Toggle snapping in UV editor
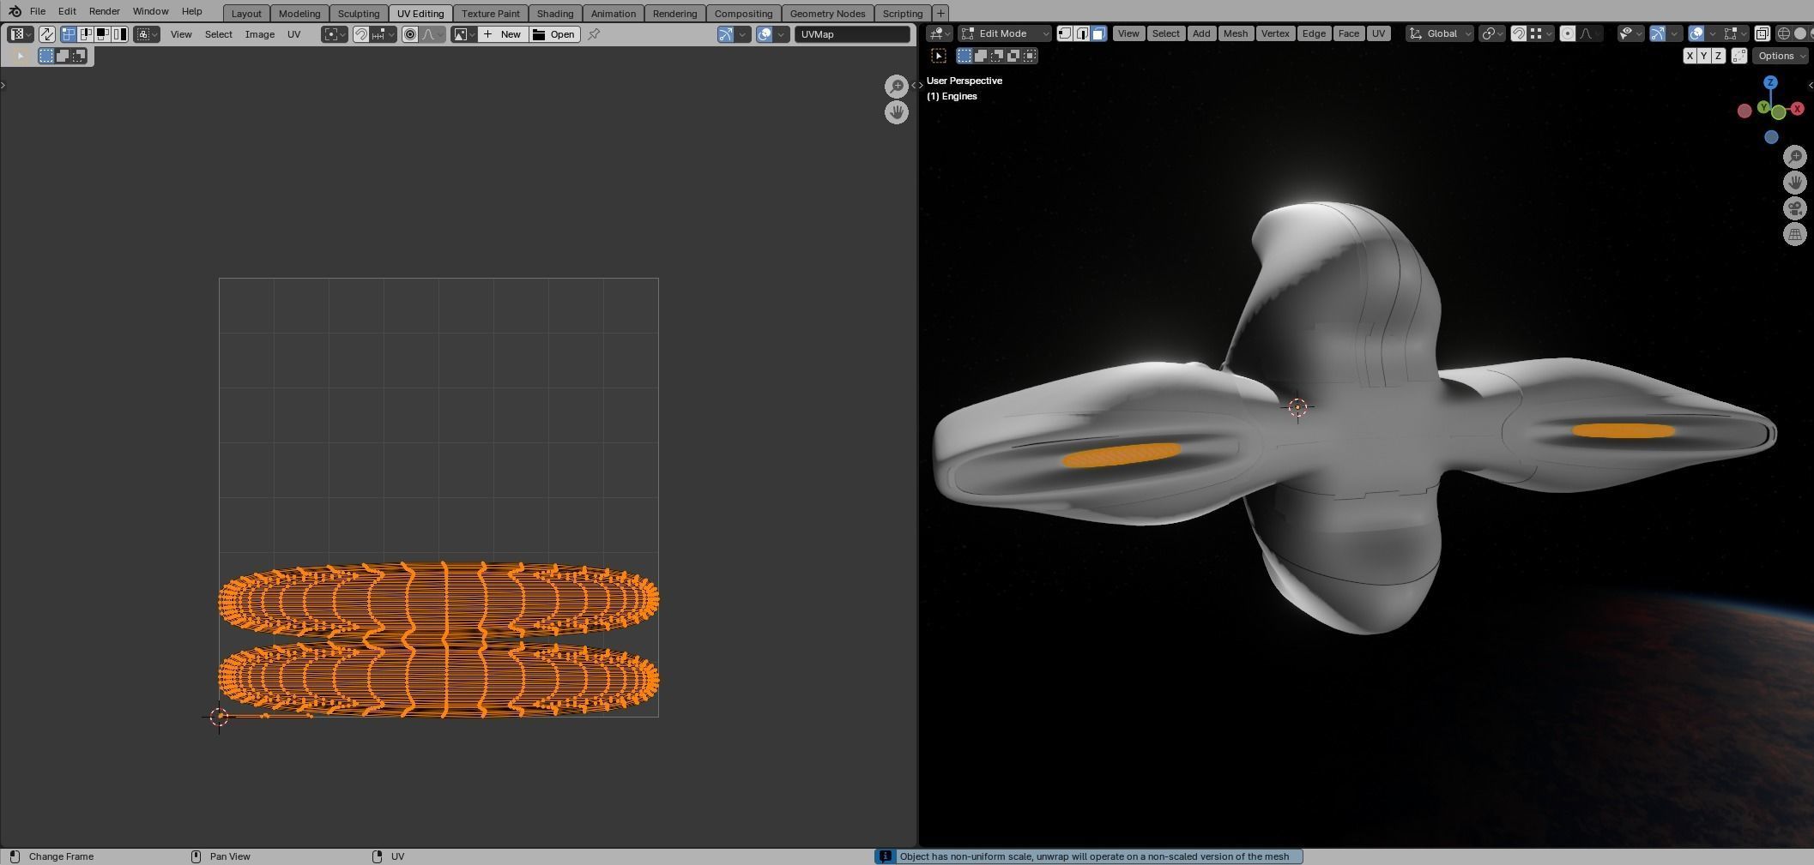The image size is (1814, 865). 361,34
